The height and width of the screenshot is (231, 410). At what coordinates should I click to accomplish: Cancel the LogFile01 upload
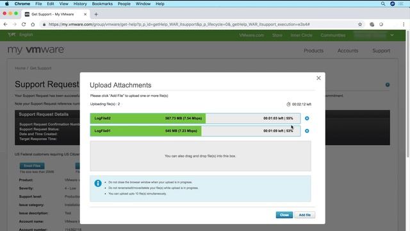307,131
